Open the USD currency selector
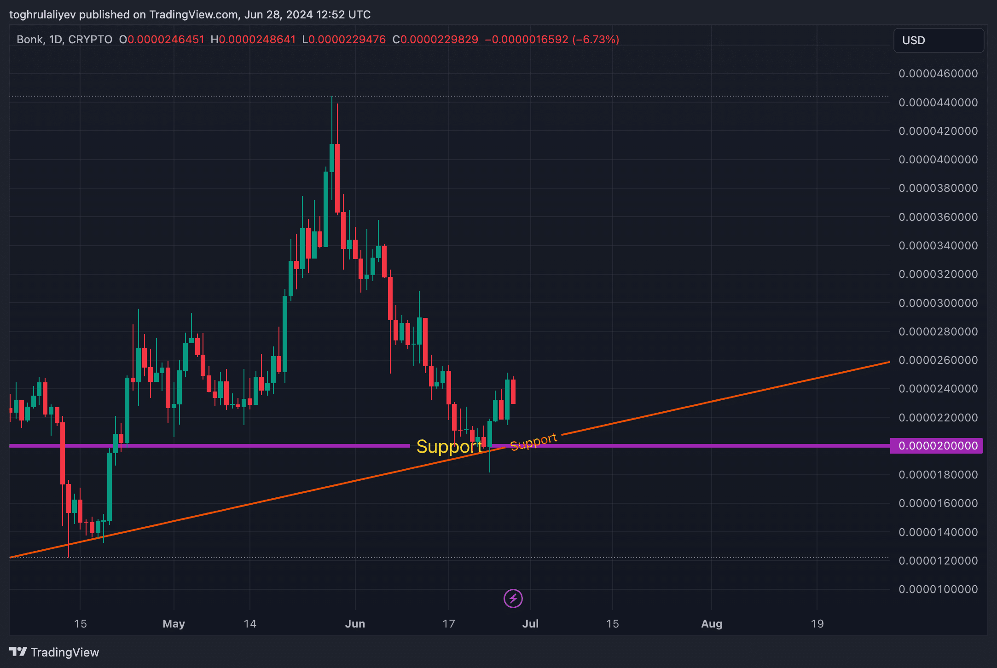Image resolution: width=997 pixels, height=668 pixels. tap(939, 40)
